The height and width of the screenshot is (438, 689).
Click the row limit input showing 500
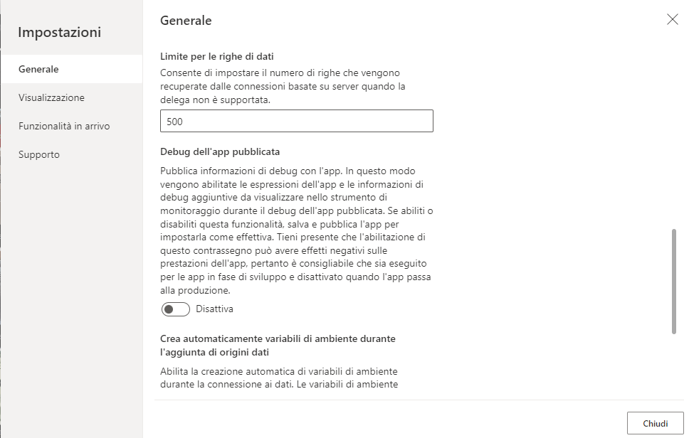pos(295,121)
